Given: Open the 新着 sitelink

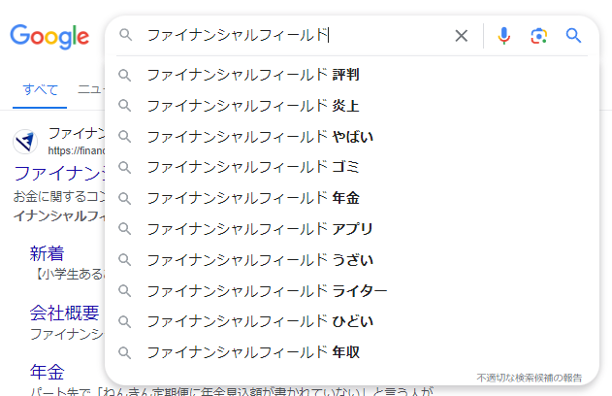Looking at the screenshot, I should 47,253.
